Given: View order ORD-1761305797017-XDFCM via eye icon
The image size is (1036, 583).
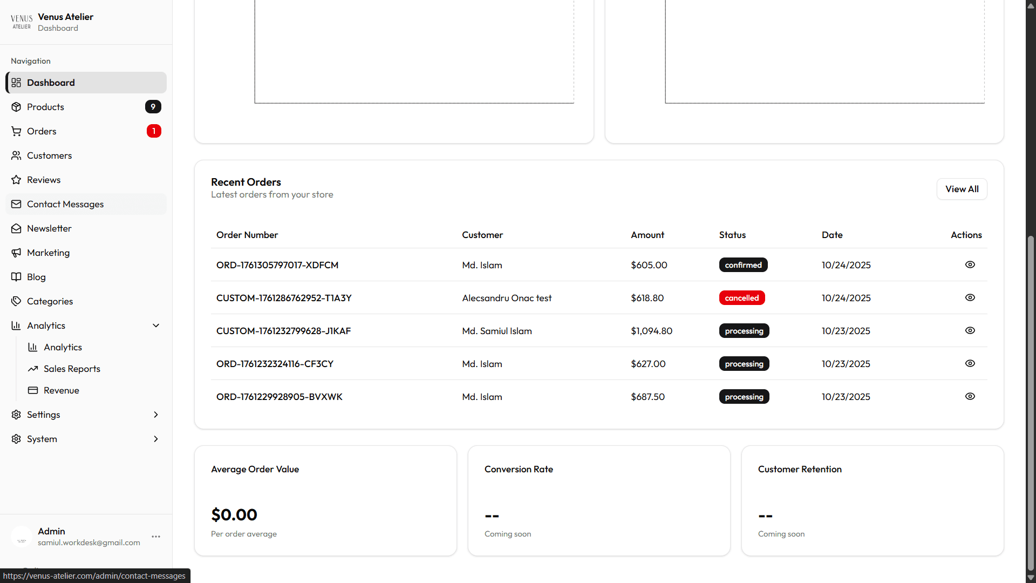Looking at the screenshot, I should pyautogui.click(x=970, y=265).
